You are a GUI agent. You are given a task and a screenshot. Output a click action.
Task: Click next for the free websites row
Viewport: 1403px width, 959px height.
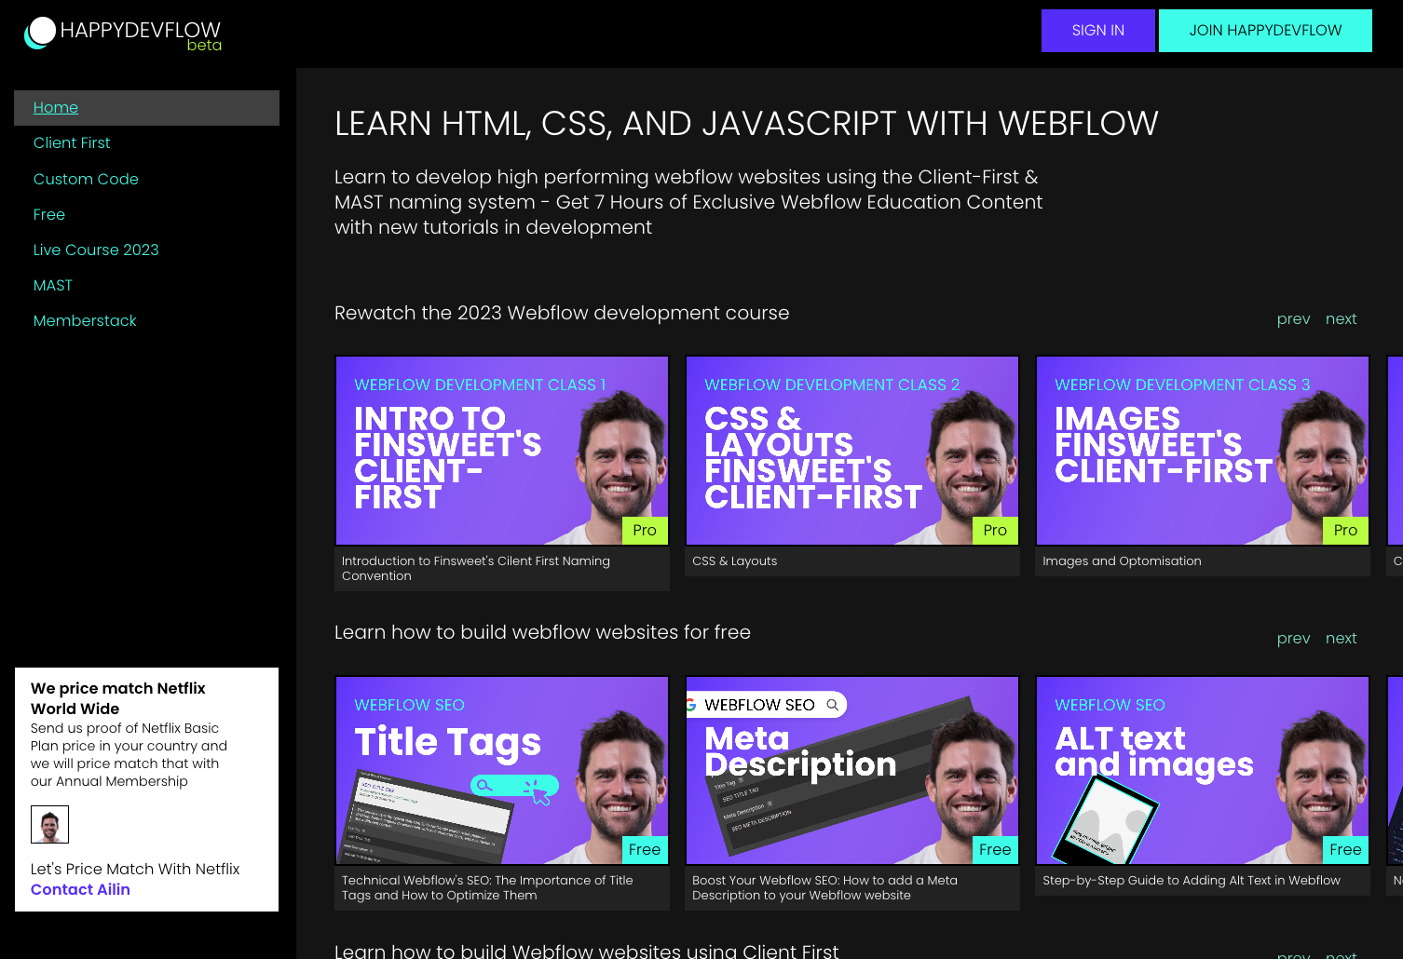tap(1341, 638)
